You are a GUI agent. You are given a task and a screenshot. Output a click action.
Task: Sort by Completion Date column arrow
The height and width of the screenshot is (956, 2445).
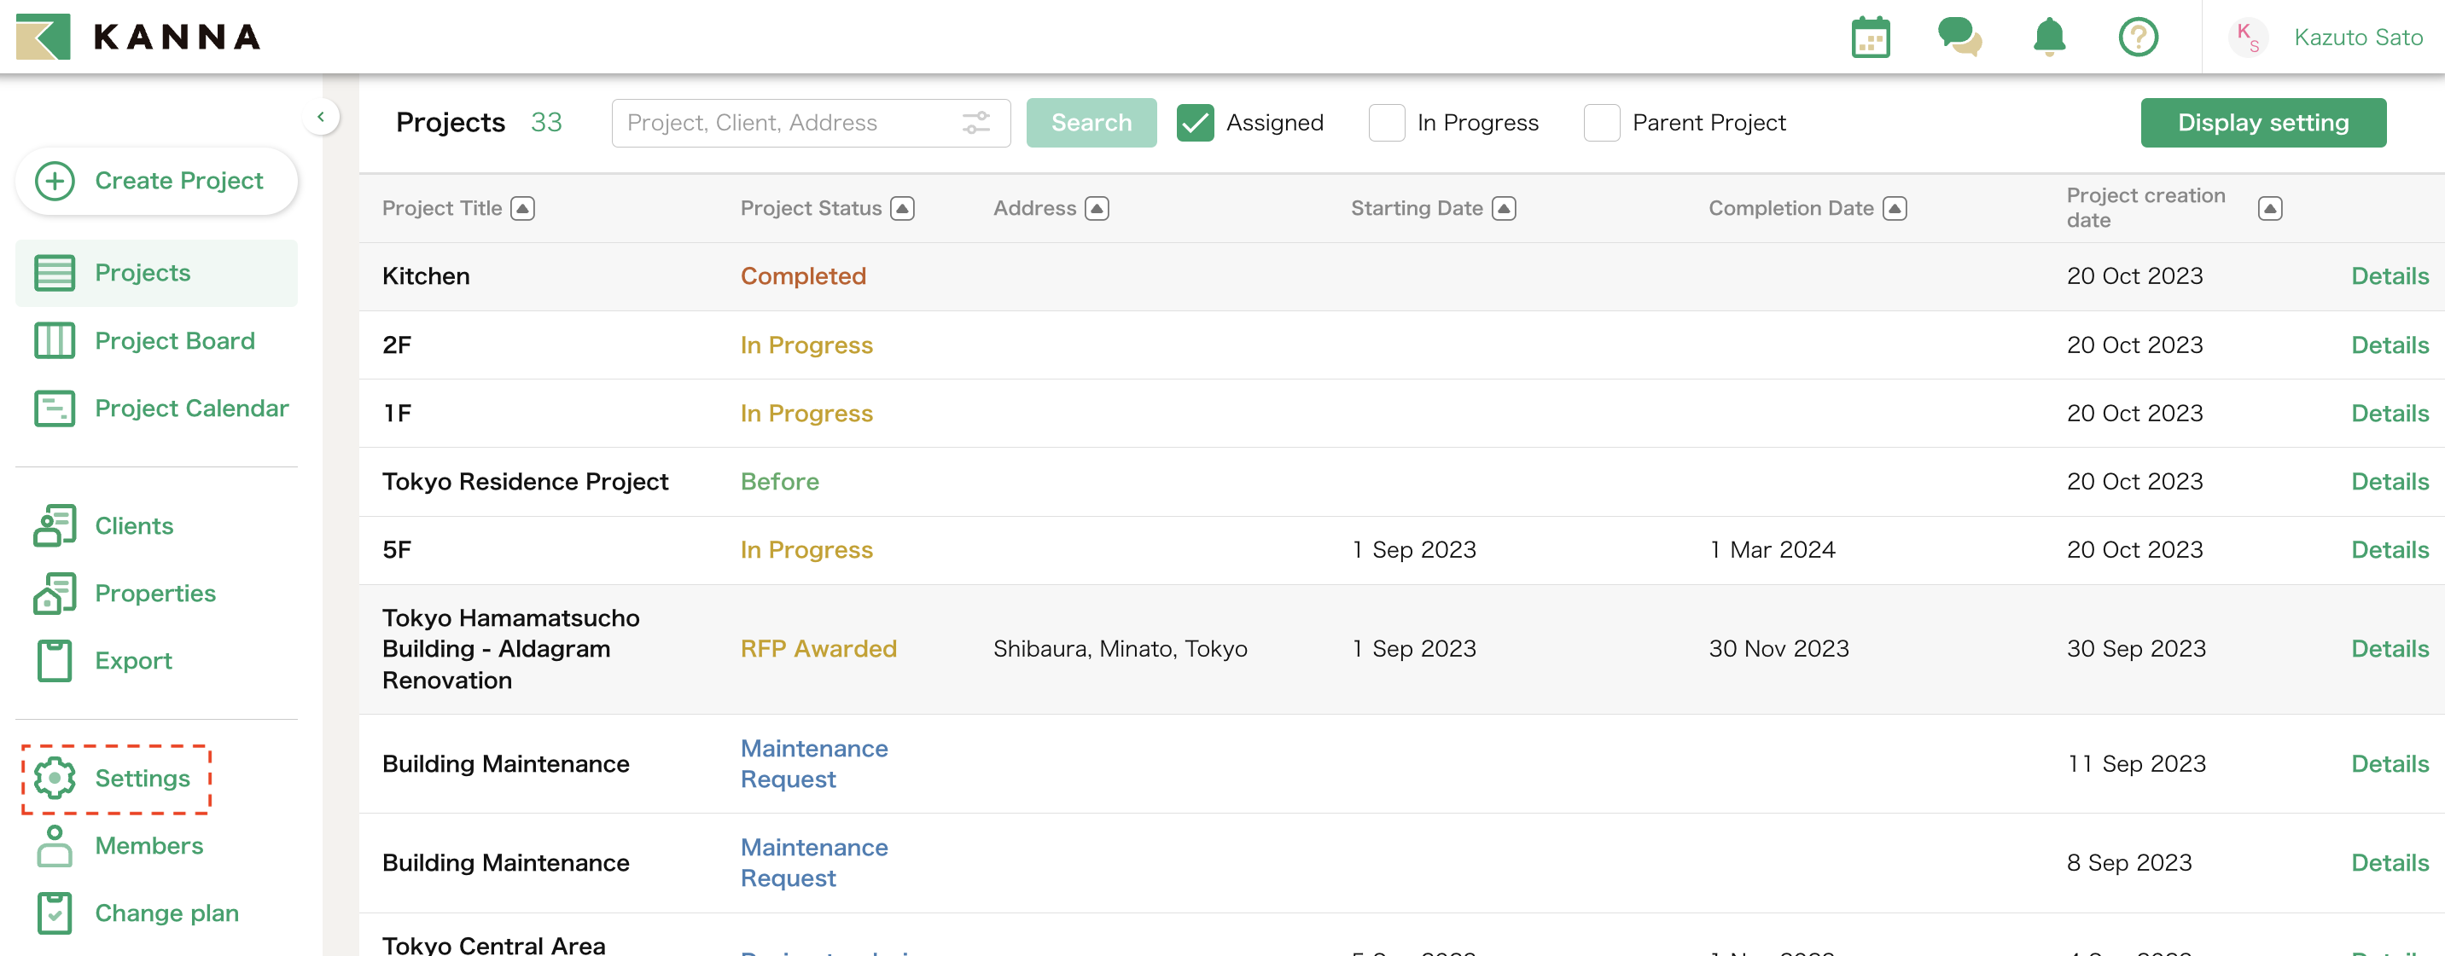coord(1895,208)
